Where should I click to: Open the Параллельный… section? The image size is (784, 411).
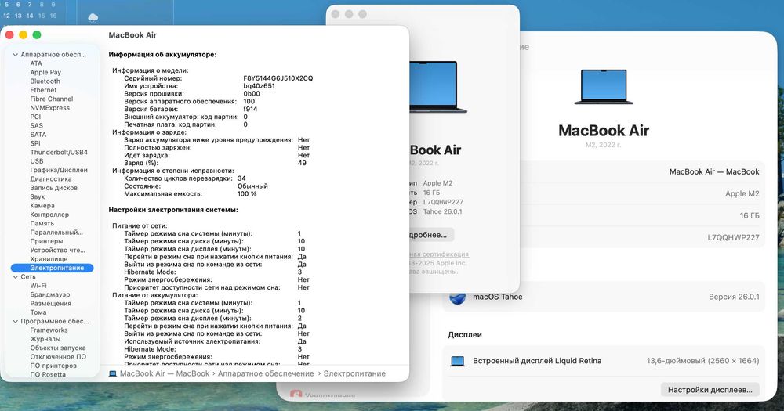[56, 233]
